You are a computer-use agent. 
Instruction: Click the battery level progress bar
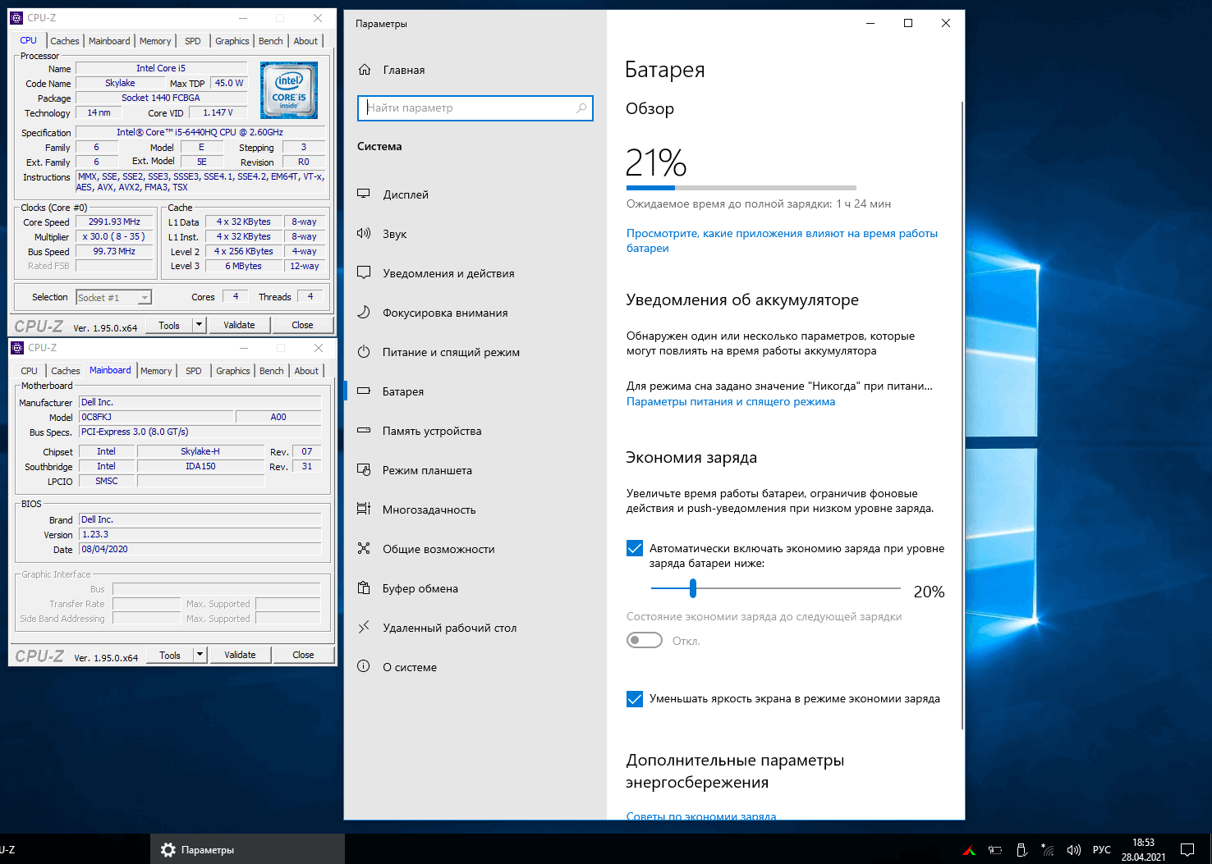tap(741, 188)
